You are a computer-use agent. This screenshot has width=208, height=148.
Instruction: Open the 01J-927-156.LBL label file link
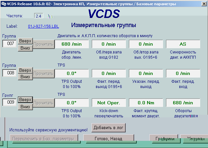coord(43,26)
